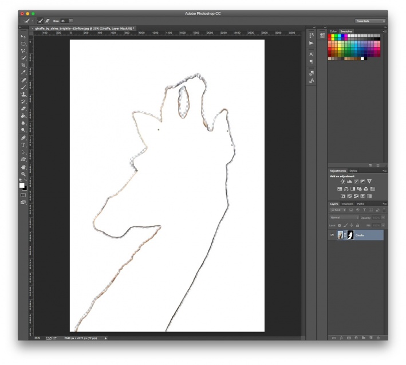Toggle lock transparent pixels for layer
Viewport: 406px width, 365px height.
(339, 225)
